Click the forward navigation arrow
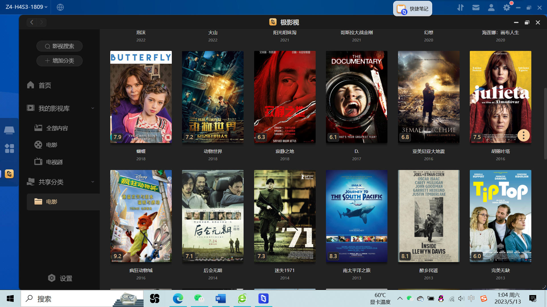Image resolution: width=547 pixels, height=307 pixels. [42, 22]
